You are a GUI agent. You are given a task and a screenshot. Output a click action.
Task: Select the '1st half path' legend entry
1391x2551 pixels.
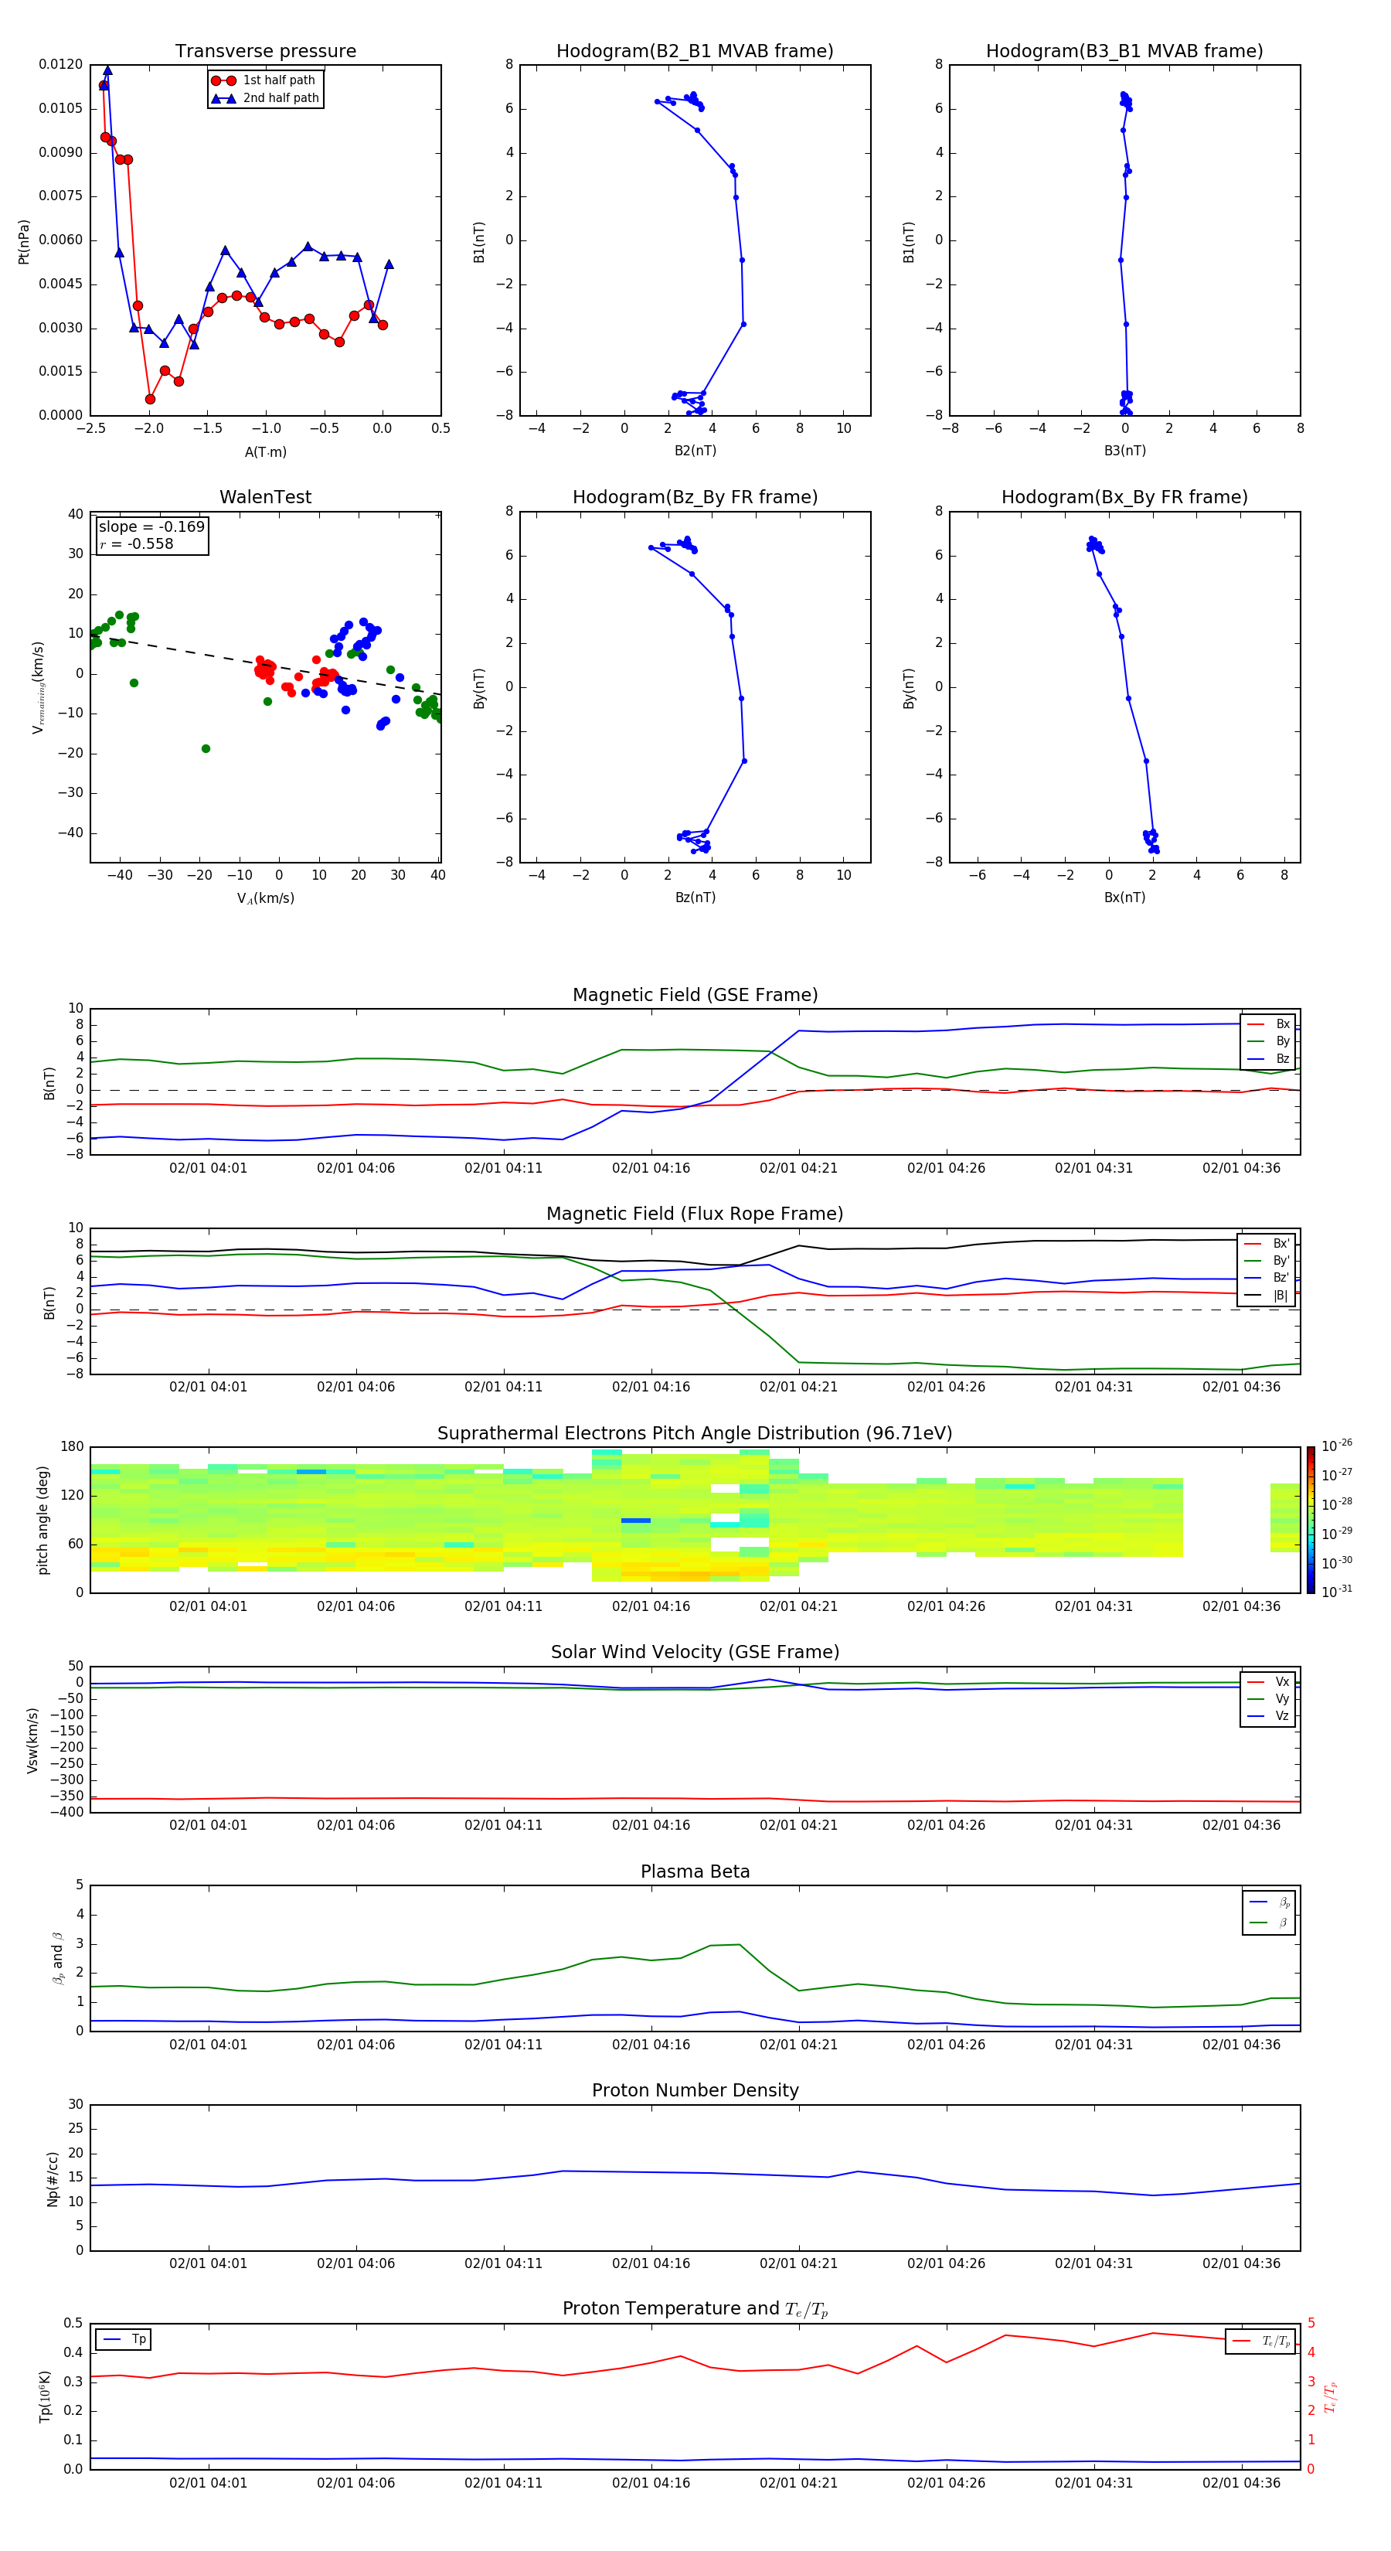[x=264, y=80]
